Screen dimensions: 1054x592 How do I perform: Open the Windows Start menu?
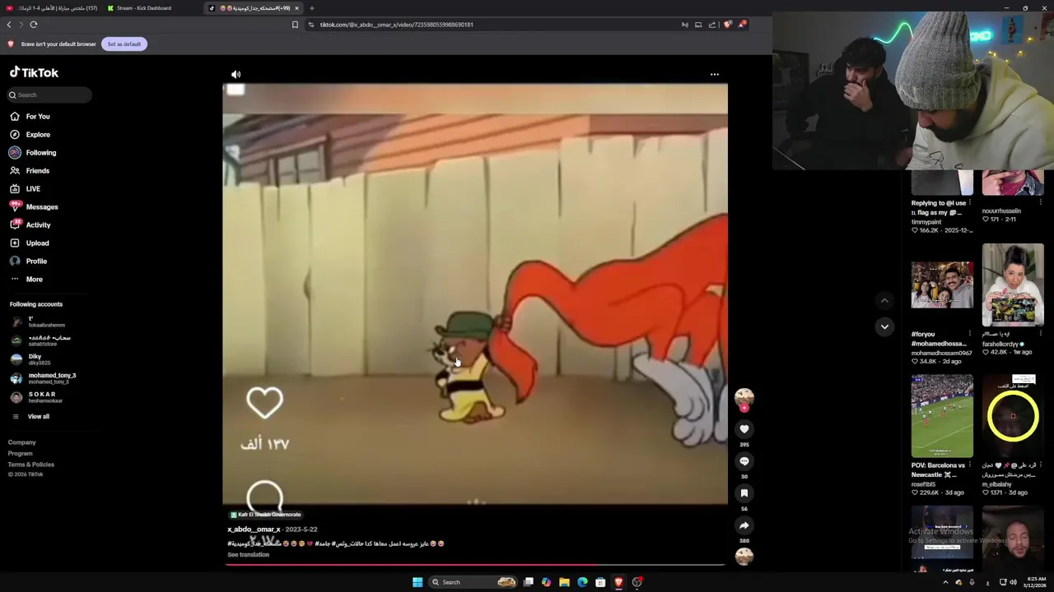tap(417, 582)
